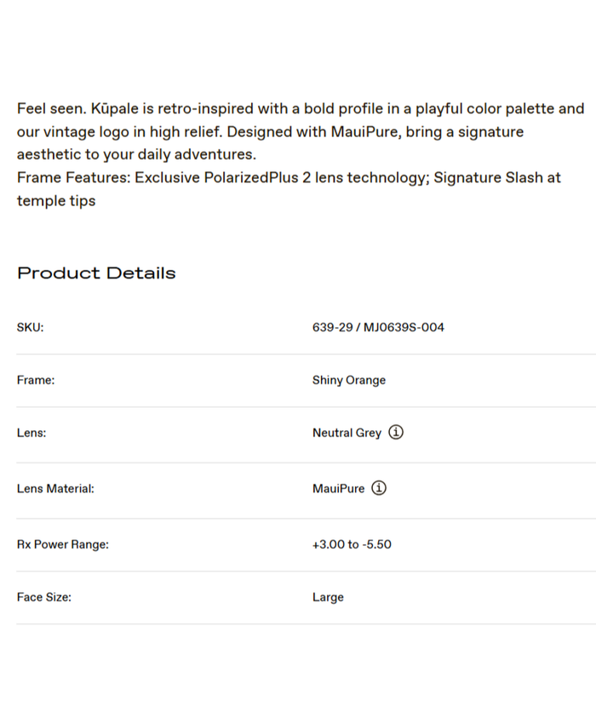Select the +3.00 to -5.50 range value
This screenshot has width=596, height=724.
click(x=352, y=544)
